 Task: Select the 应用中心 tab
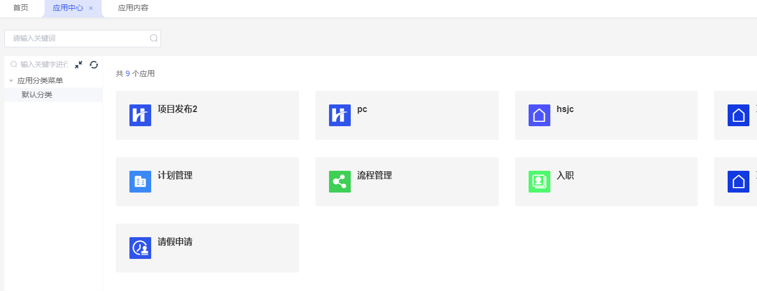pos(67,8)
